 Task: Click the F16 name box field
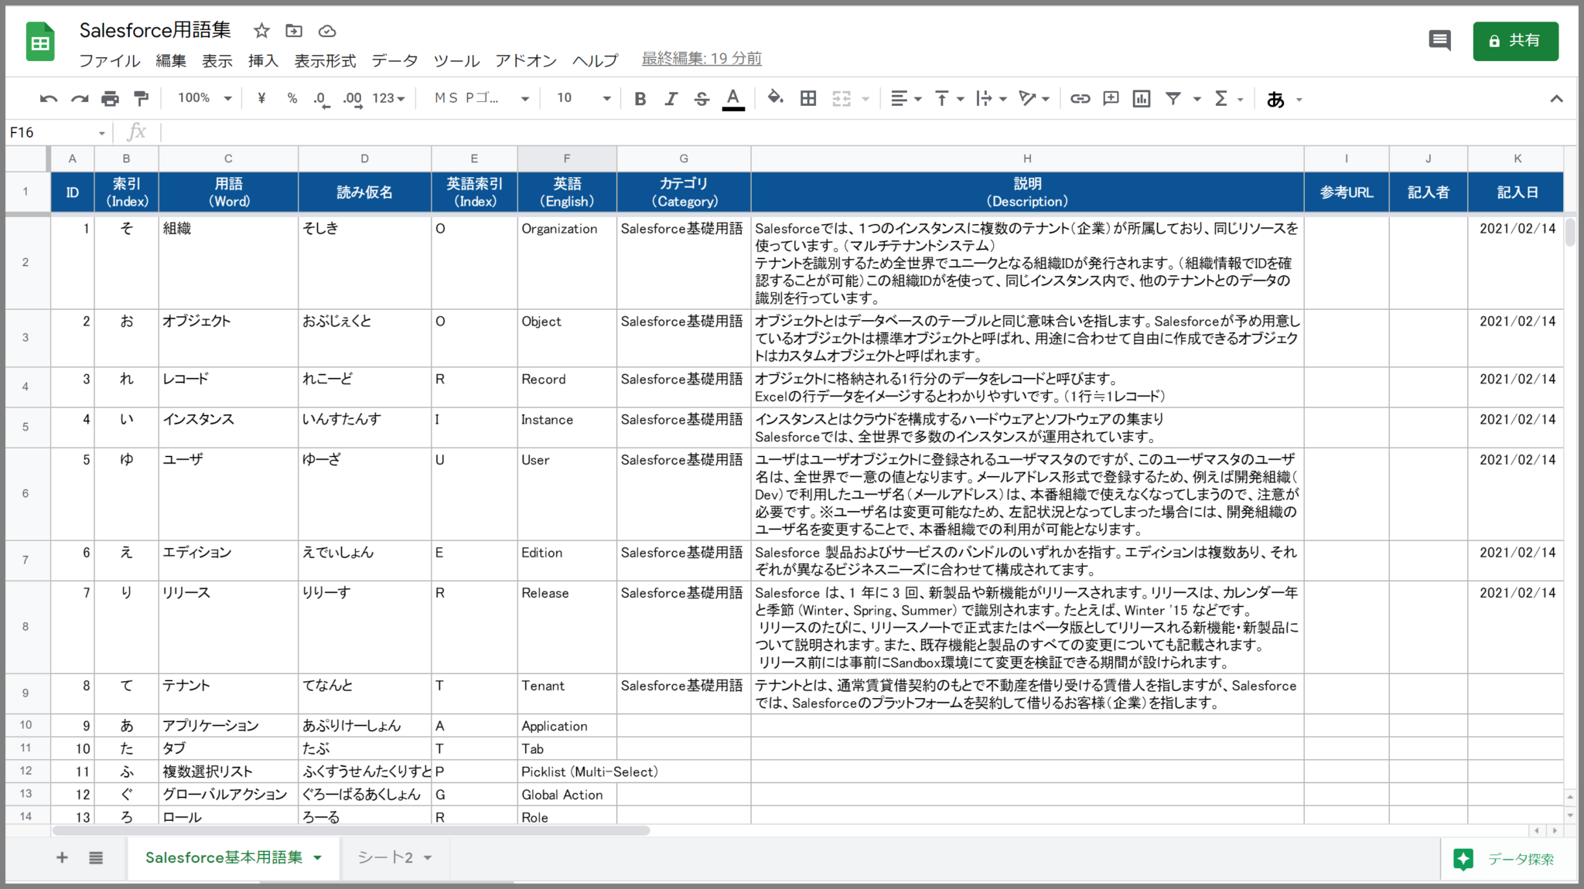point(56,132)
